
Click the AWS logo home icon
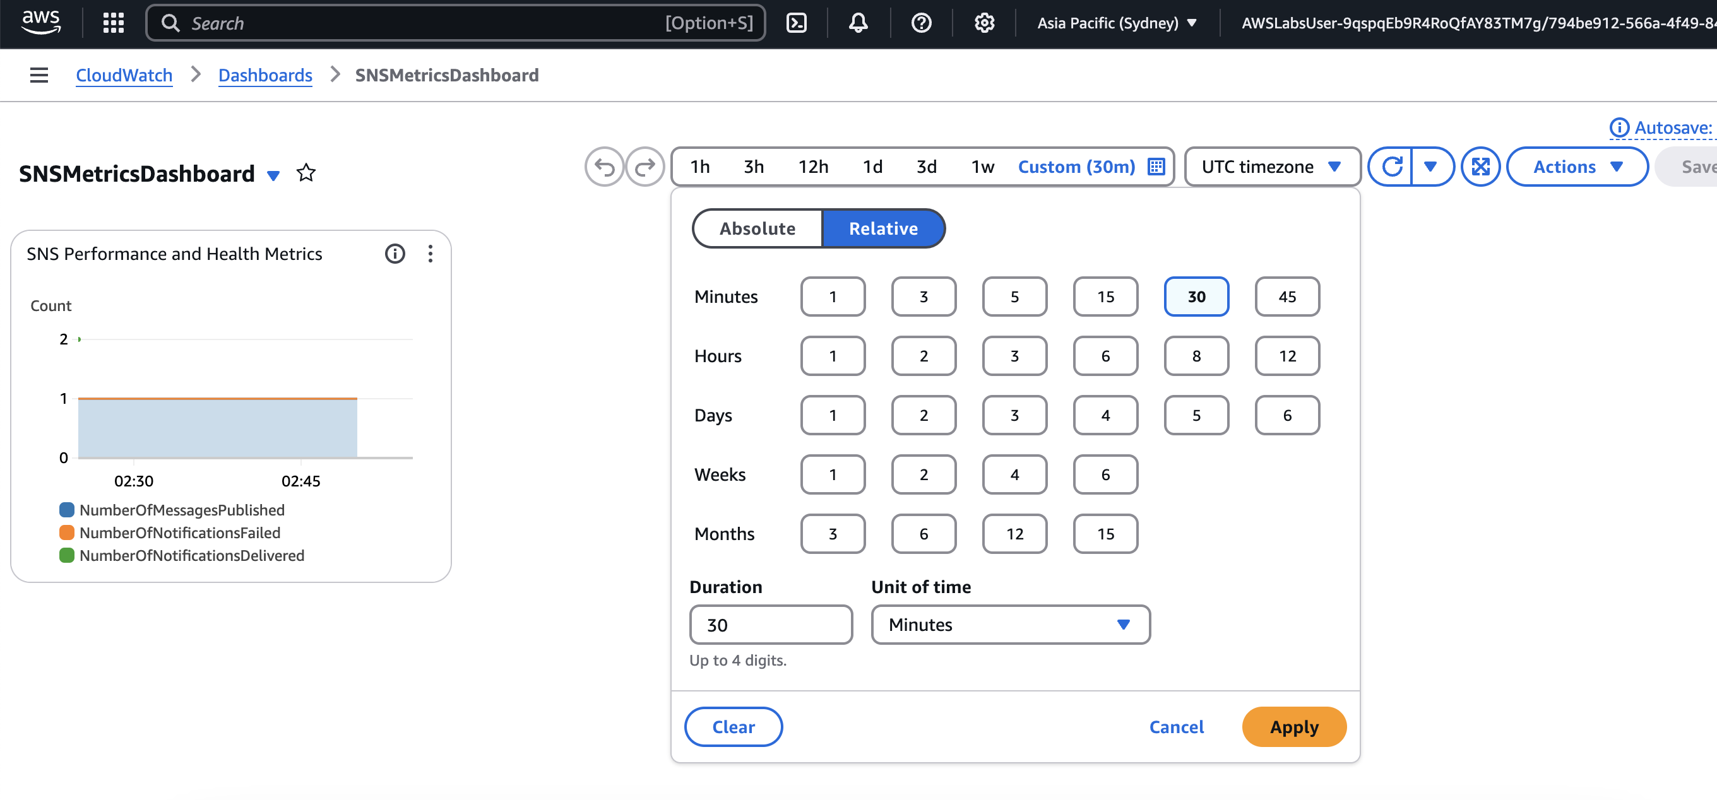tap(41, 23)
